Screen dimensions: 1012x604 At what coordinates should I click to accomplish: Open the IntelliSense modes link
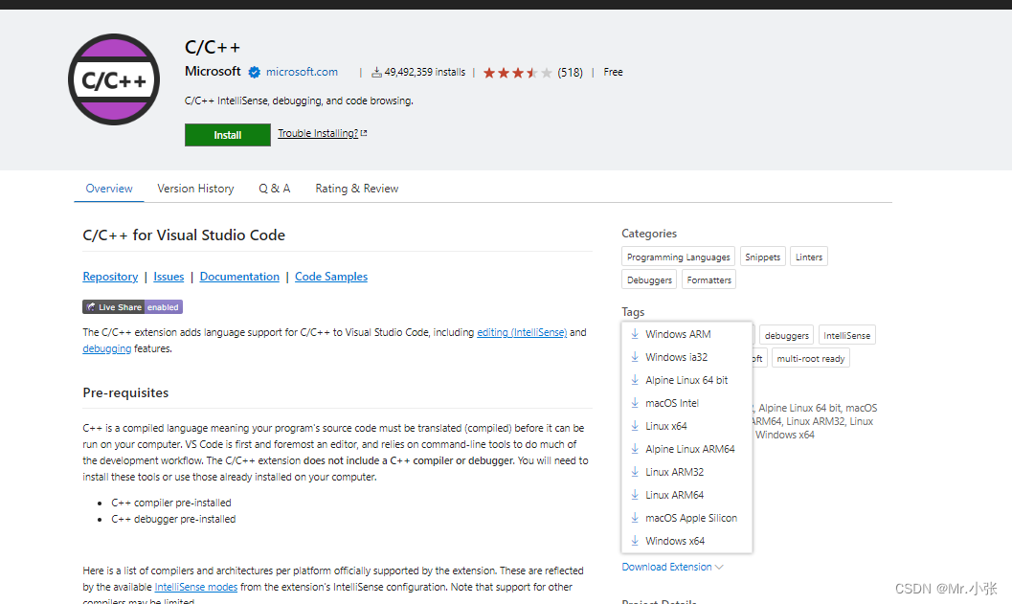click(x=195, y=587)
